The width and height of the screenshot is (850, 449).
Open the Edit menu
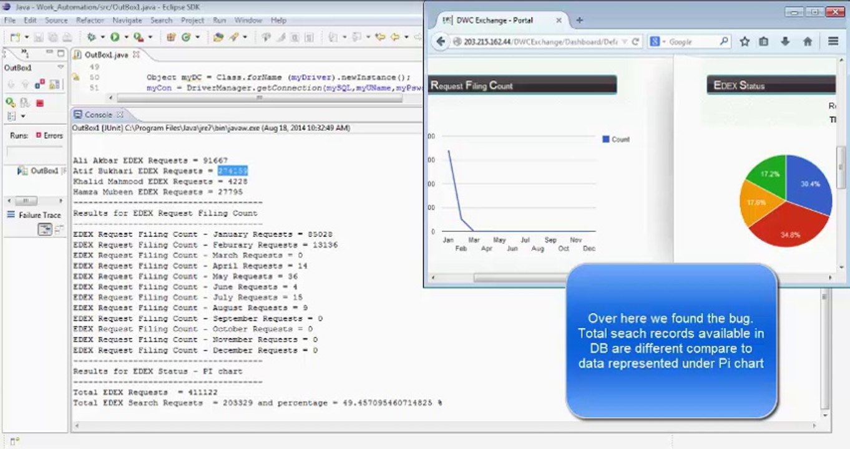tap(30, 21)
